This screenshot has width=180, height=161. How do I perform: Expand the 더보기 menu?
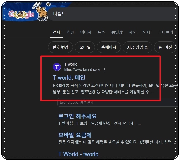pos(165,32)
